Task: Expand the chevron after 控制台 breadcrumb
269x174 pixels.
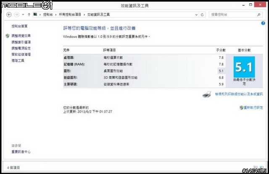Action: (56, 15)
